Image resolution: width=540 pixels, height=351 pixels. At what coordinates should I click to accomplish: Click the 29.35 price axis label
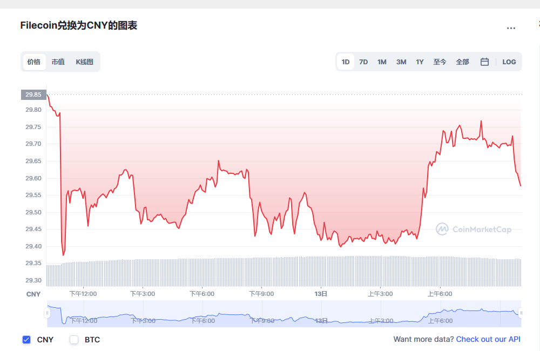point(33,264)
